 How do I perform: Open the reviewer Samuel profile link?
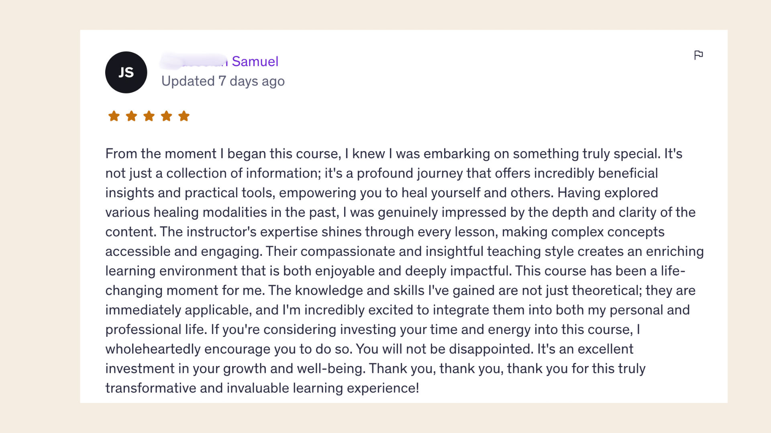[255, 61]
